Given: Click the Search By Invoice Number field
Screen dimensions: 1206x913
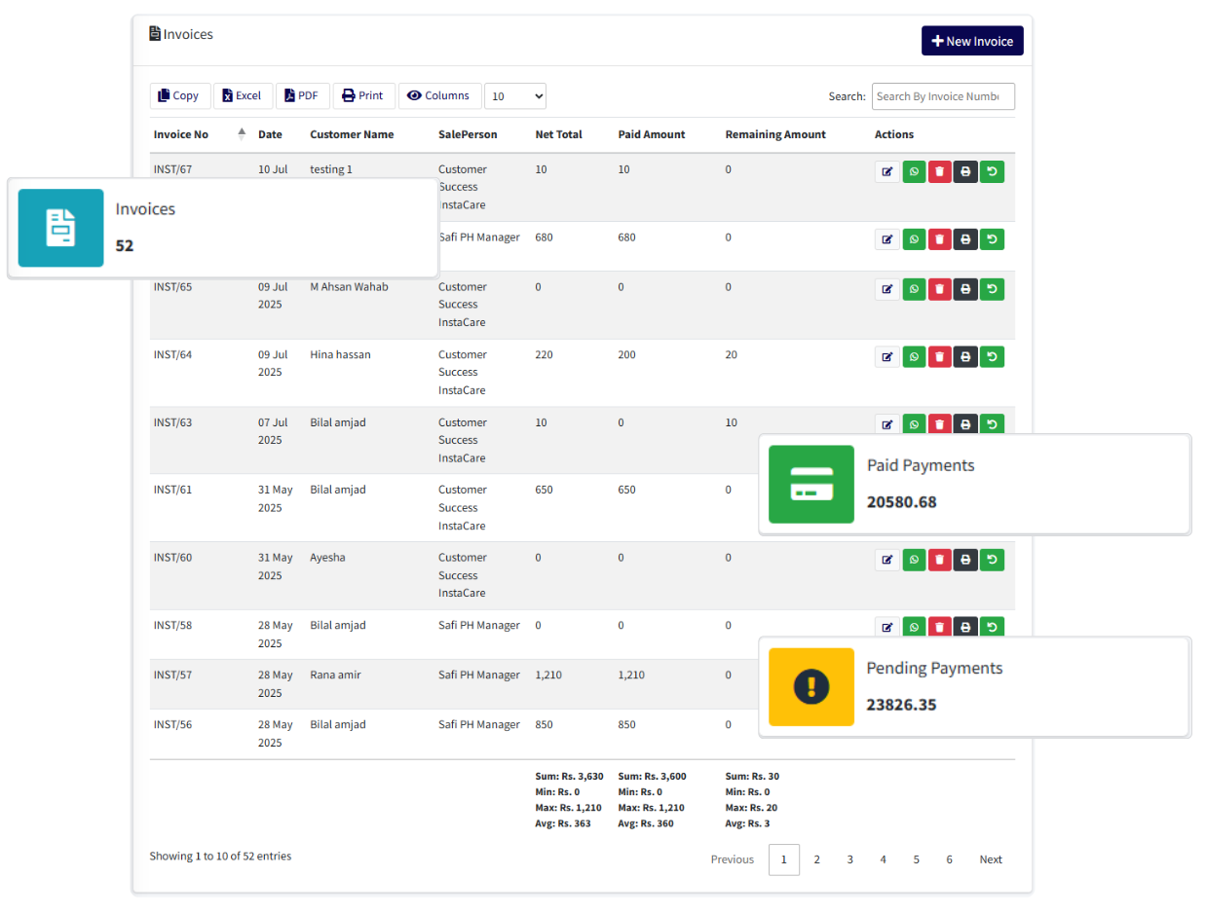Looking at the screenshot, I should click(942, 96).
